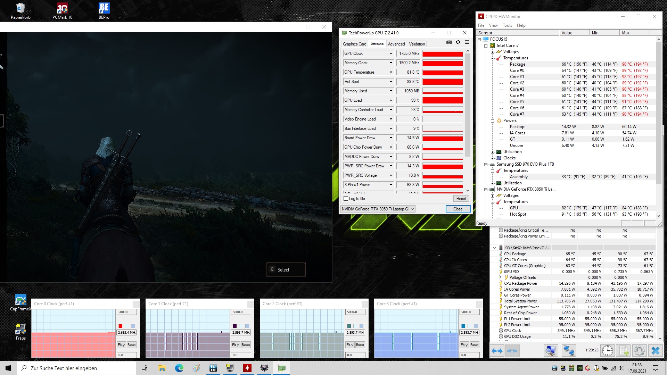The height and width of the screenshot is (375, 667).
Task: Click HWiNFO network computers icon
Action: (x=569, y=351)
